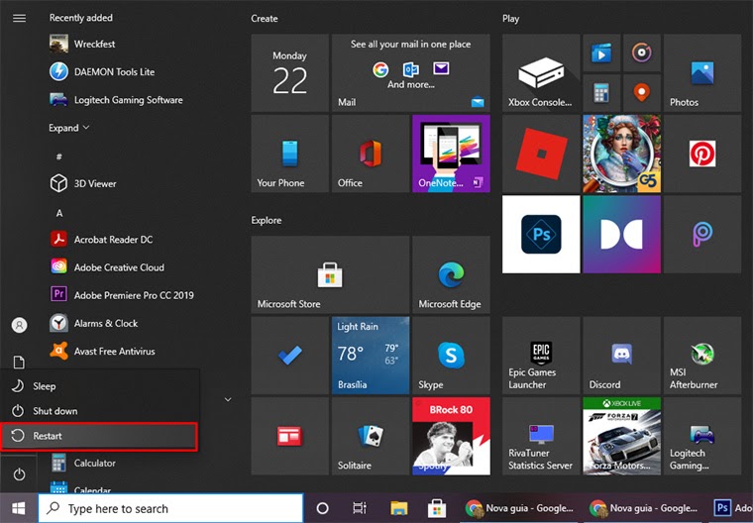The width and height of the screenshot is (753, 523).
Task: Launch Photoshop Express tile
Action: point(541,235)
